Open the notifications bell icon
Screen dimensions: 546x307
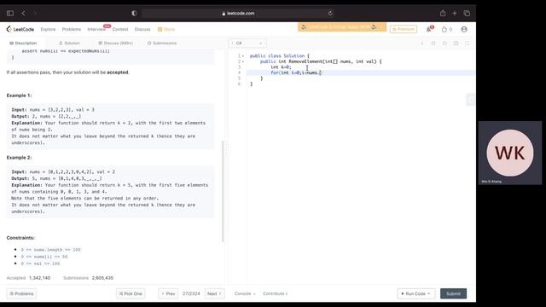[x=429, y=29]
